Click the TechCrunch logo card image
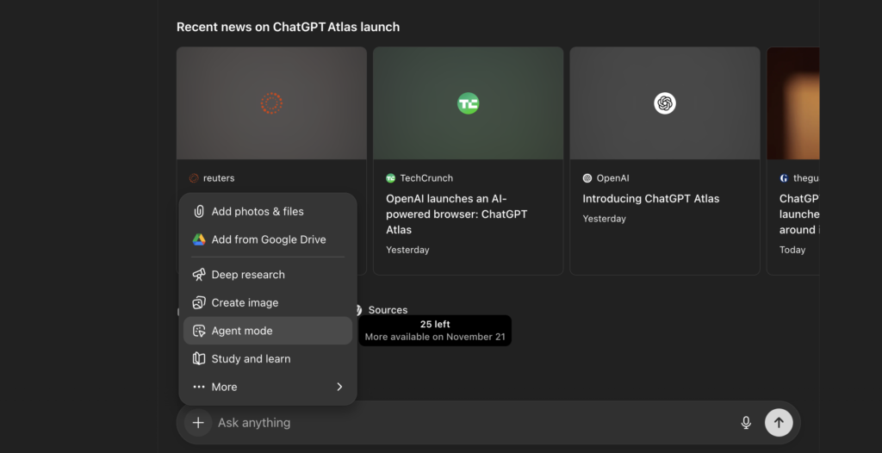Screen dimensions: 882x453 tap(468, 103)
